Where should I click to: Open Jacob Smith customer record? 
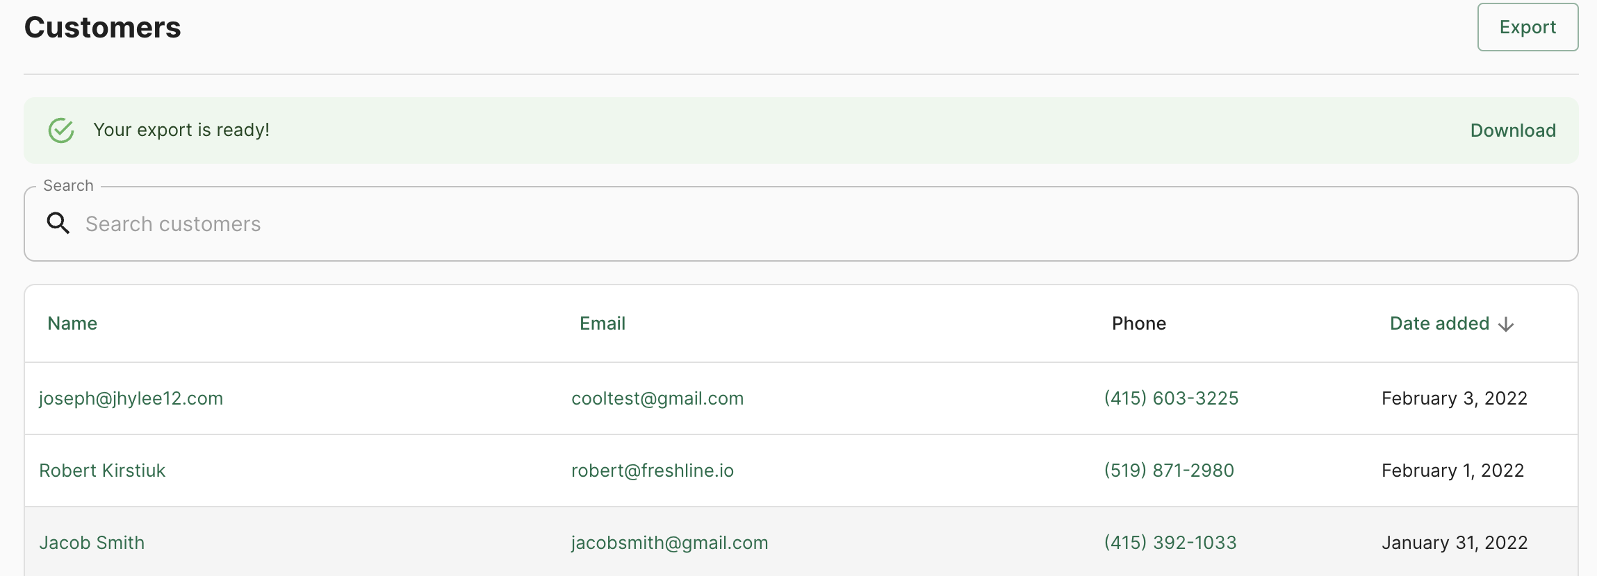[x=92, y=543]
